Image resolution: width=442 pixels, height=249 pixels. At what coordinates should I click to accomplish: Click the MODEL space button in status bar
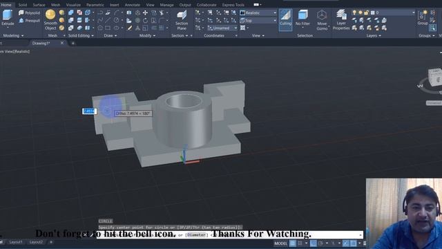(280, 243)
